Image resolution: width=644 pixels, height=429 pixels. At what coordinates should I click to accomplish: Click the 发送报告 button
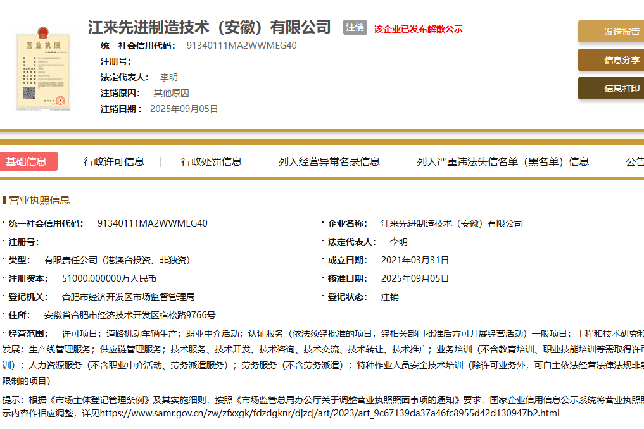point(611,31)
